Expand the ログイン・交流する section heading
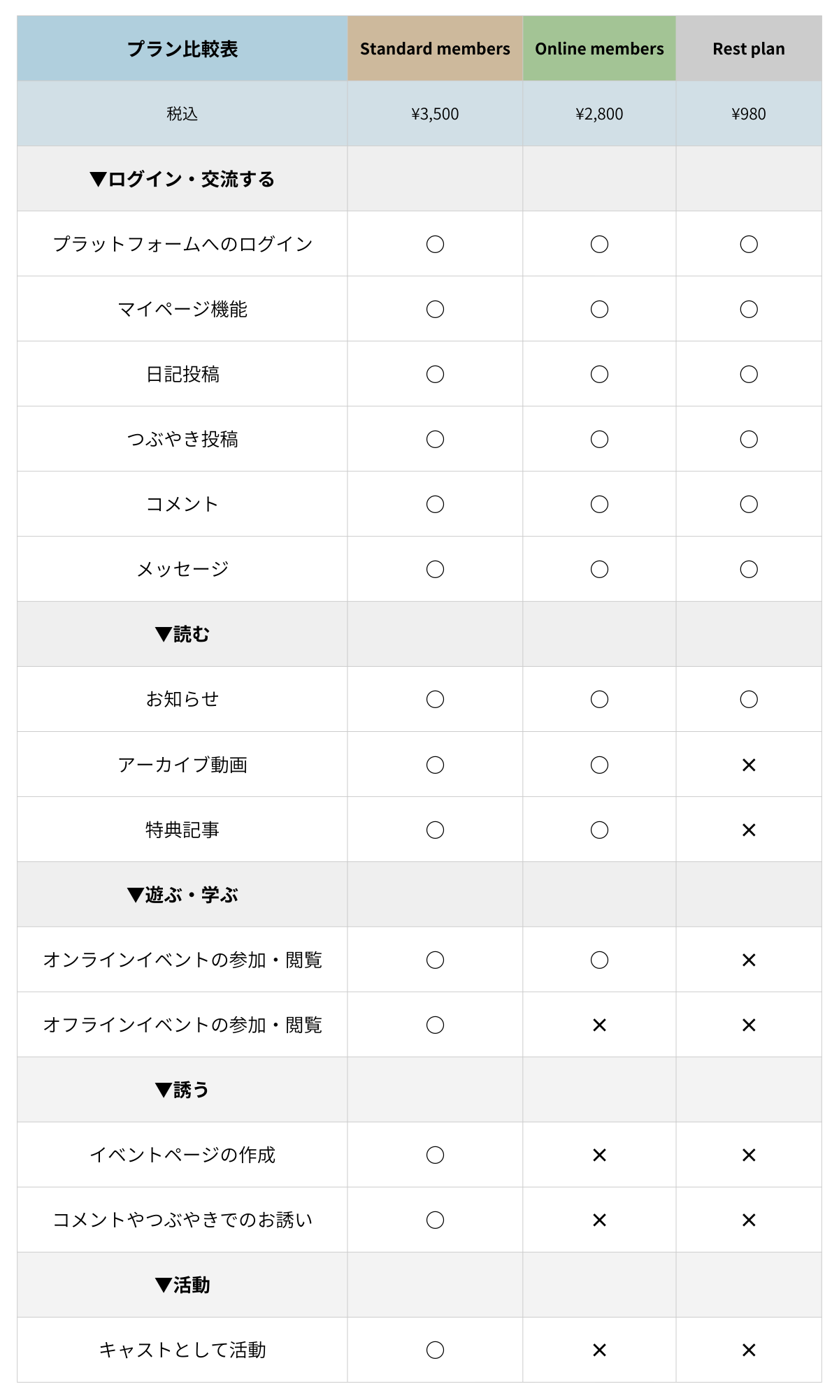 [182, 179]
